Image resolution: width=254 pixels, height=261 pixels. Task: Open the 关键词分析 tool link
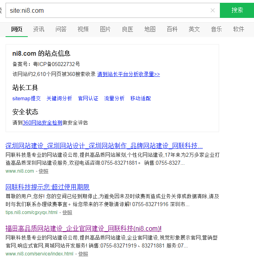coord(59,98)
